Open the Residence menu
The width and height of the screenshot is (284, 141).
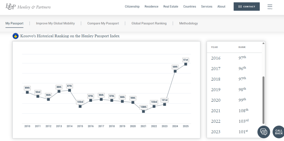(151, 7)
